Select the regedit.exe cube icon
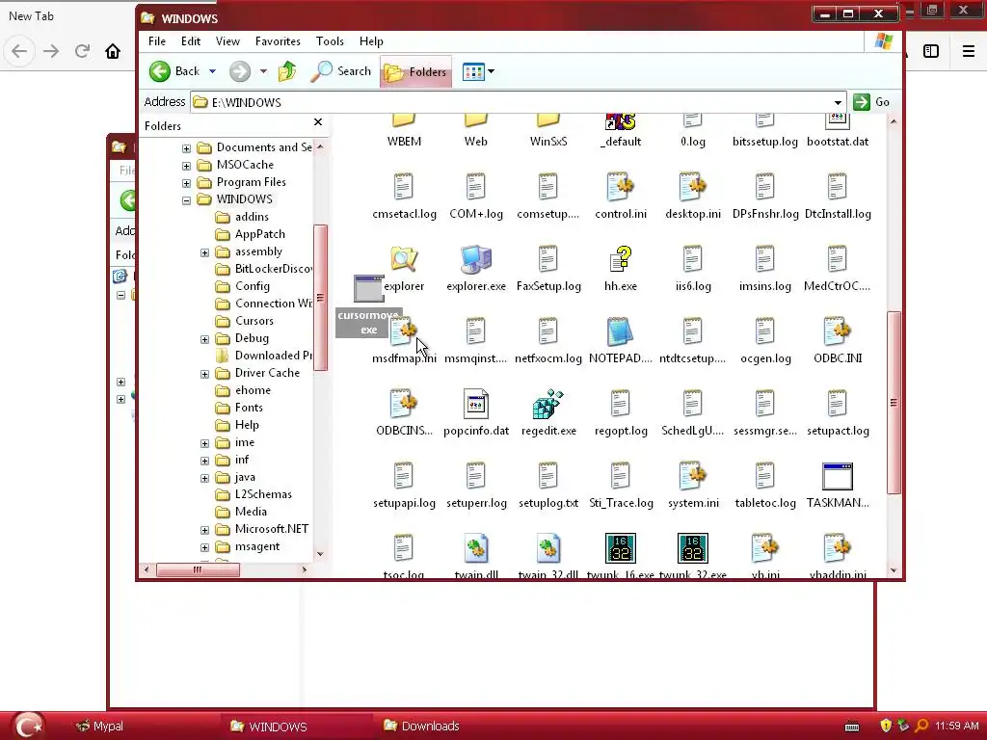Viewport: 987px width, 740px height. click(547, 404)
